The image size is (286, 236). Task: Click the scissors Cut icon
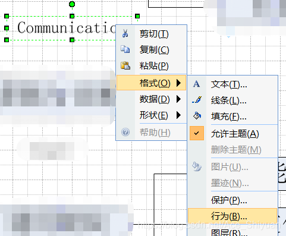pyautogui.click(x=125, y=33)
